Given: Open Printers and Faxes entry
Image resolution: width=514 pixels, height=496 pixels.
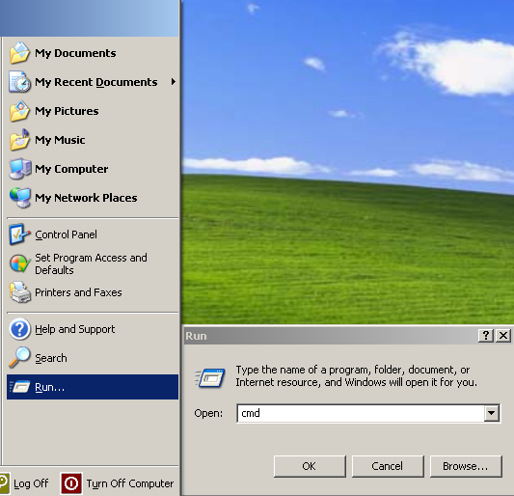Looking at the screenshot, I should 93,292.
